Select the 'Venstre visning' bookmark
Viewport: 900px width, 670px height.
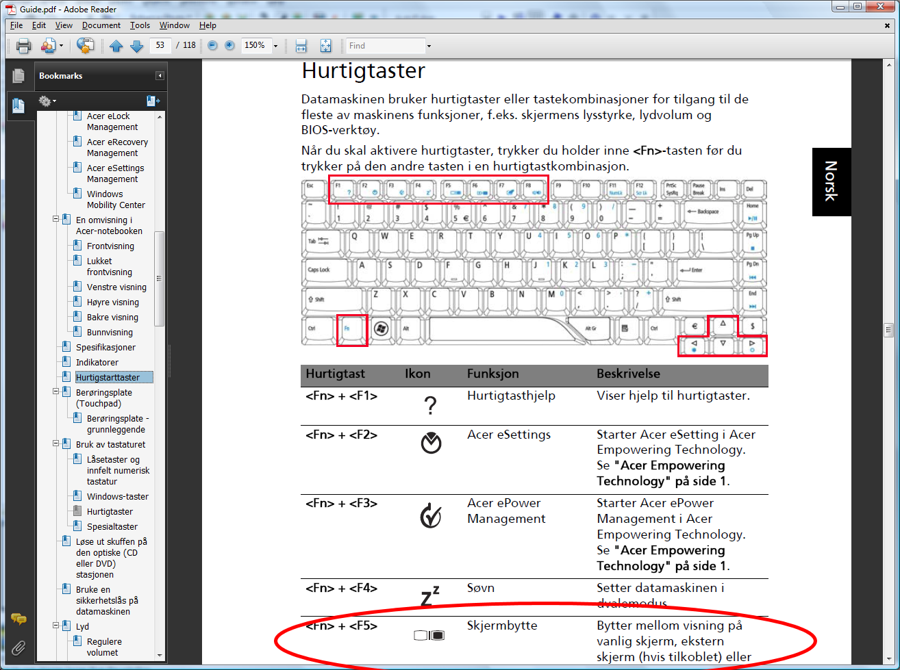tap(116, 287)
